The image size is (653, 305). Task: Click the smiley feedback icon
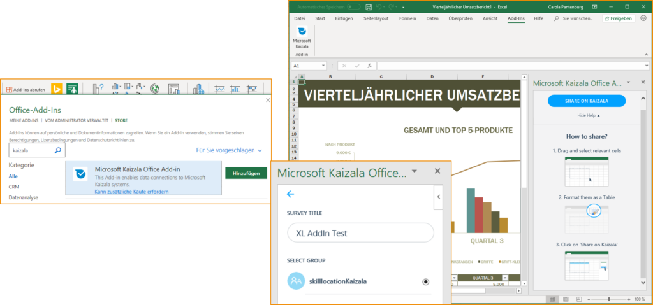[x=643, y=18]
